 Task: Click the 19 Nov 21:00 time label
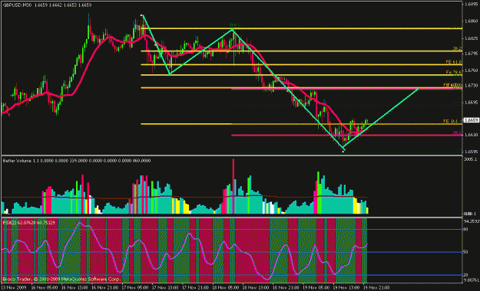tap(376, 288)
